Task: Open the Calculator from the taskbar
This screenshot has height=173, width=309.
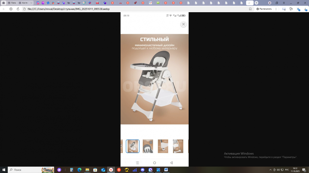Action: (x=72, y=170)
